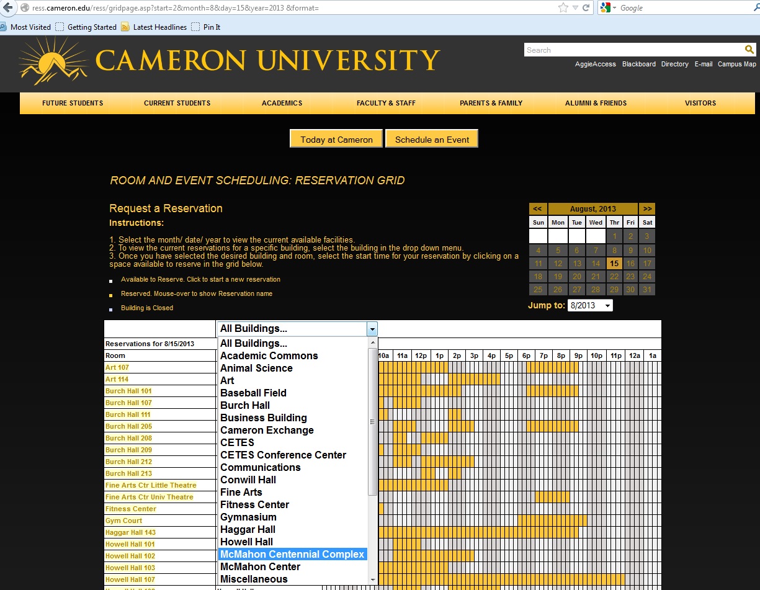760x590 pixels.
Task: Click the Today at Cameron button
Action: tap(336, 139)
